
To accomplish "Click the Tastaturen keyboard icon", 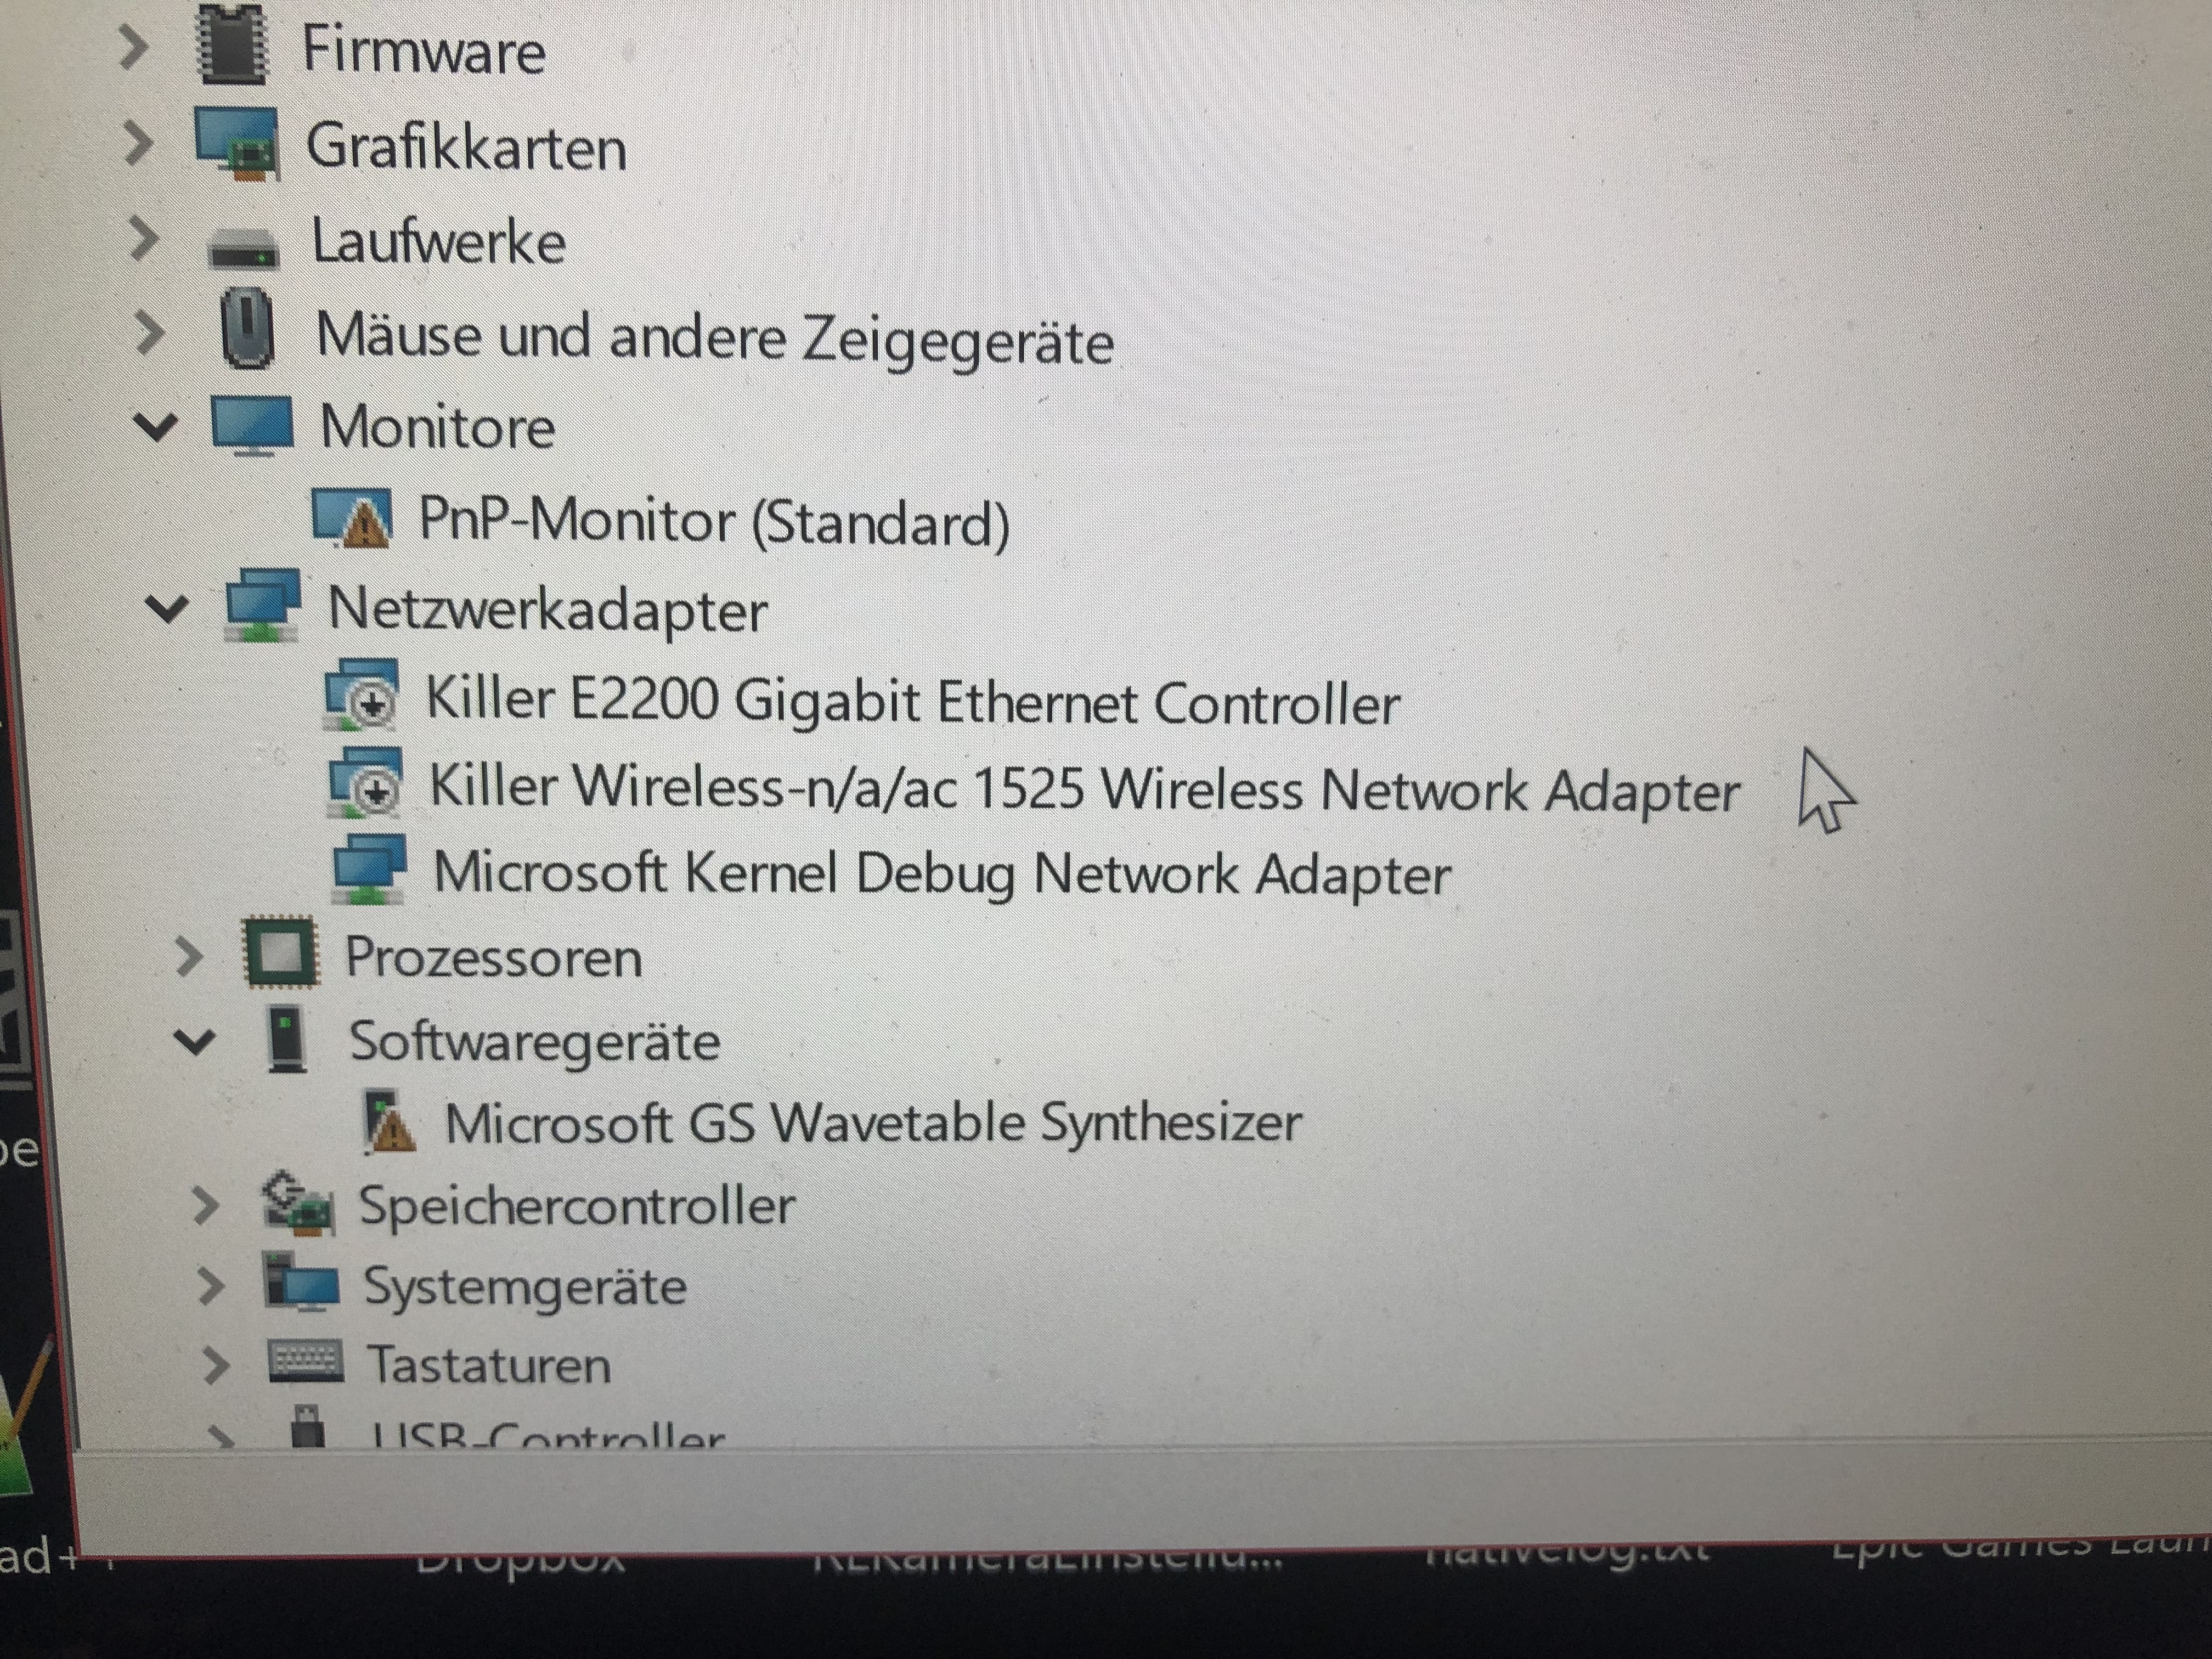I will click(x=306, y=1363).
